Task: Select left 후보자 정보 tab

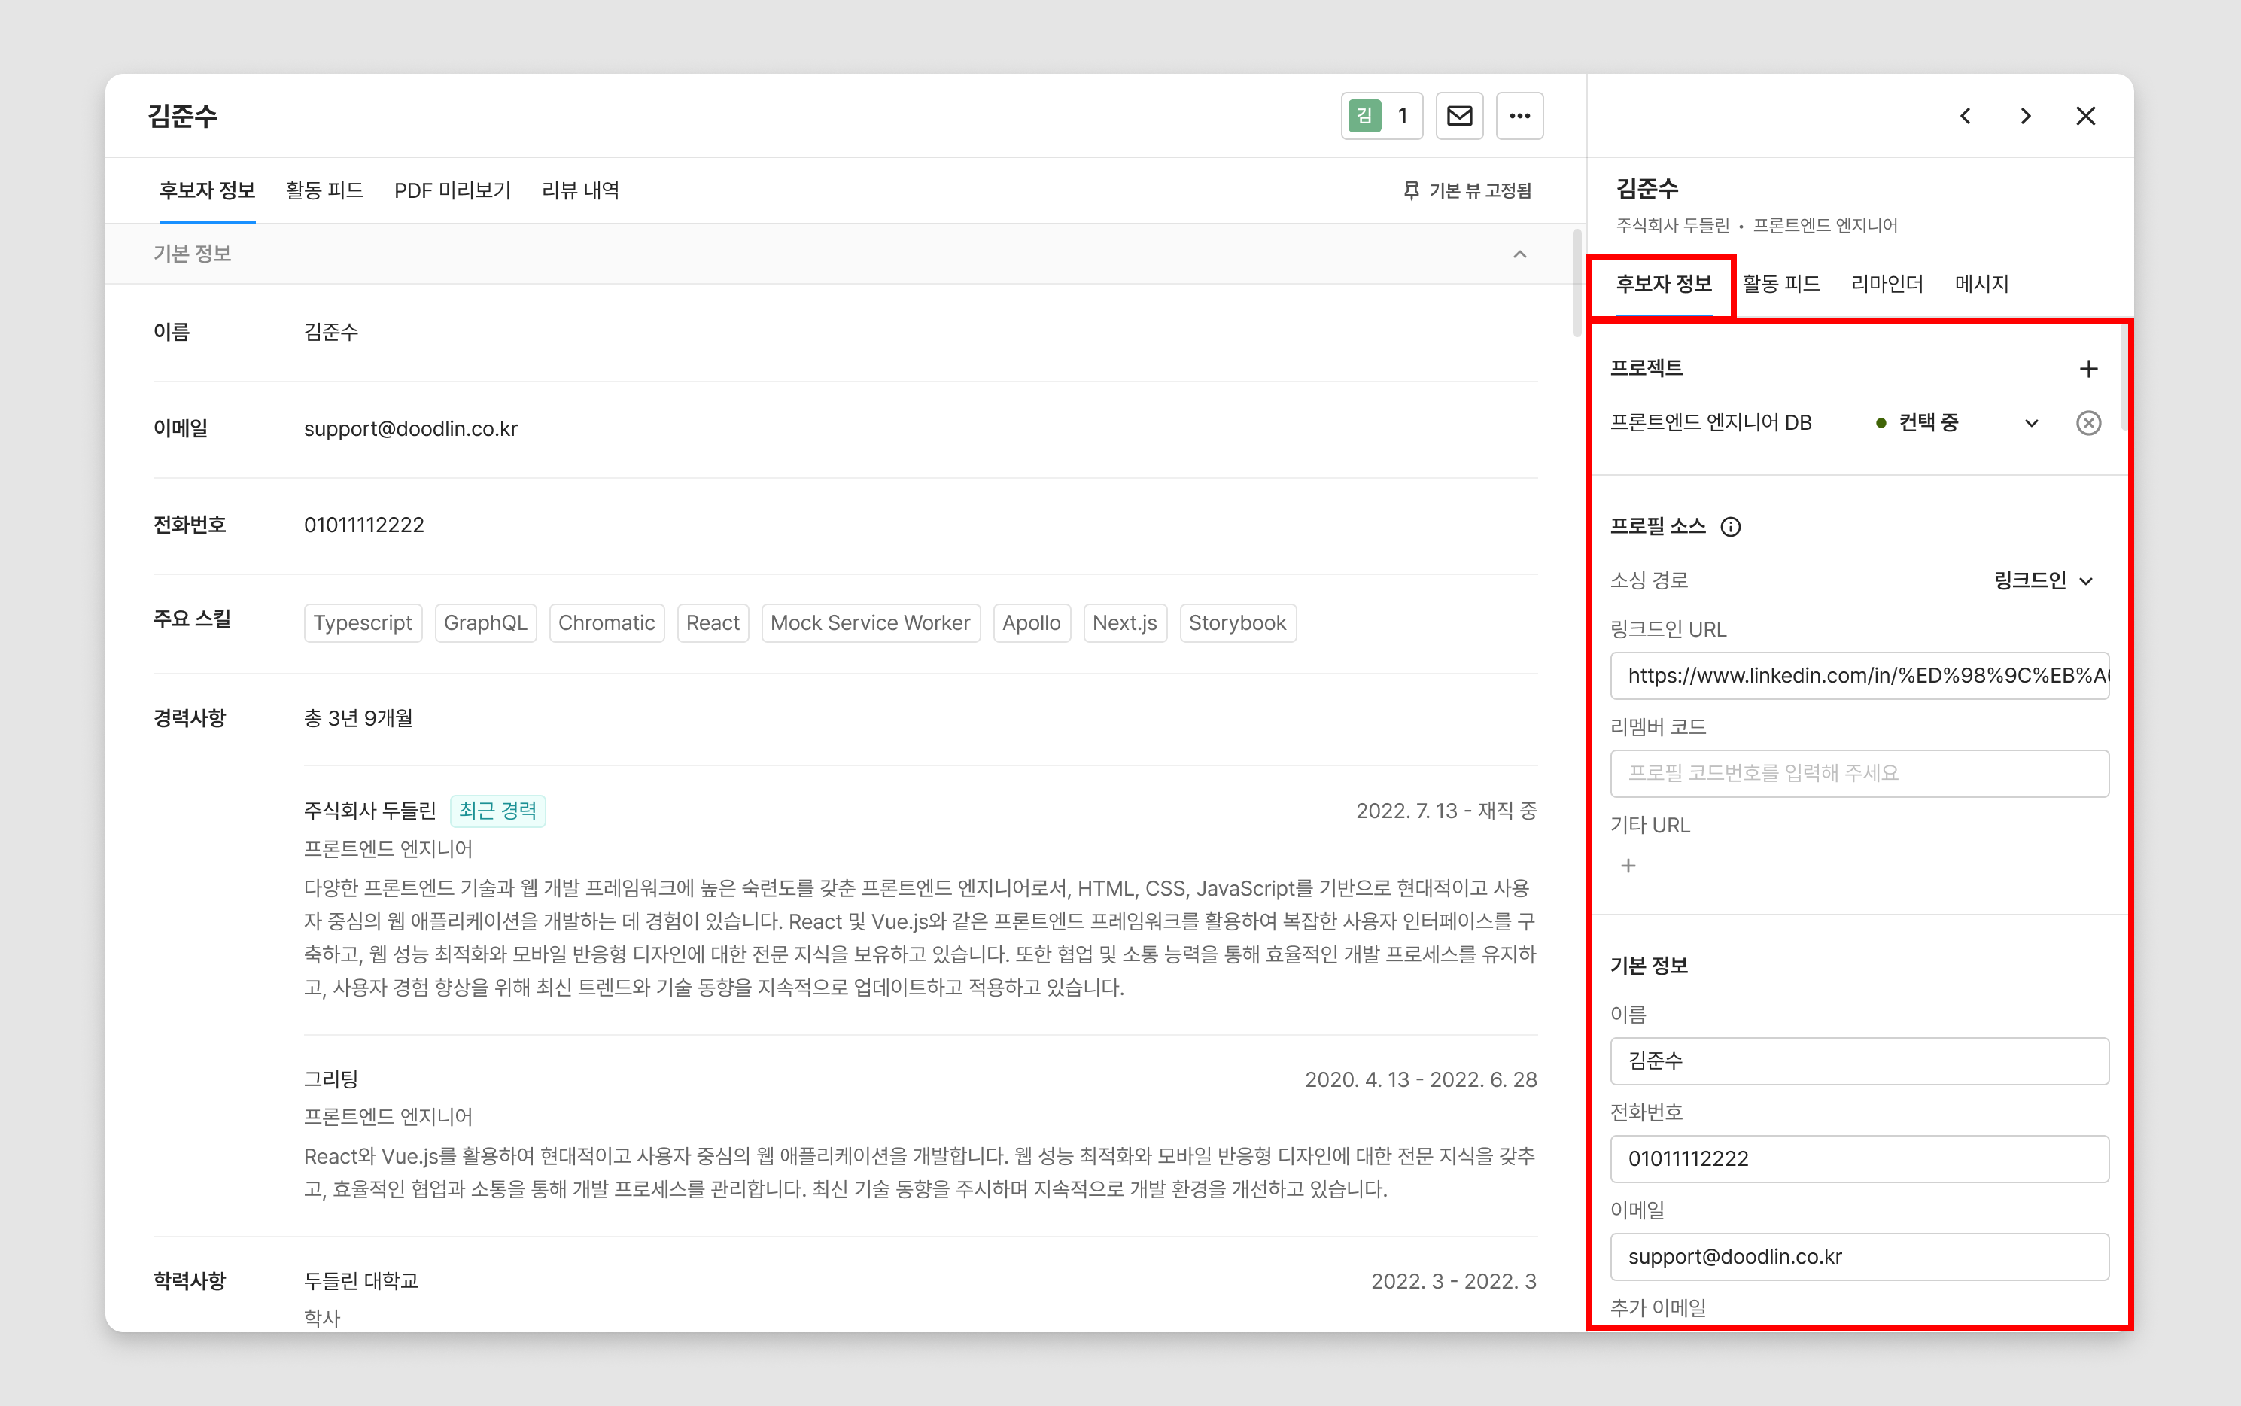Action: pyautogui.click(x=207, y=190)
